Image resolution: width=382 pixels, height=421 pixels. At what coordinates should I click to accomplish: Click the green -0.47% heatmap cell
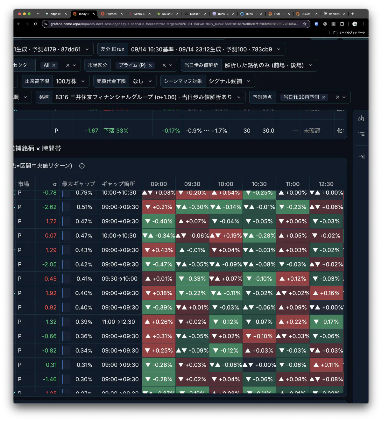[159, 265]
